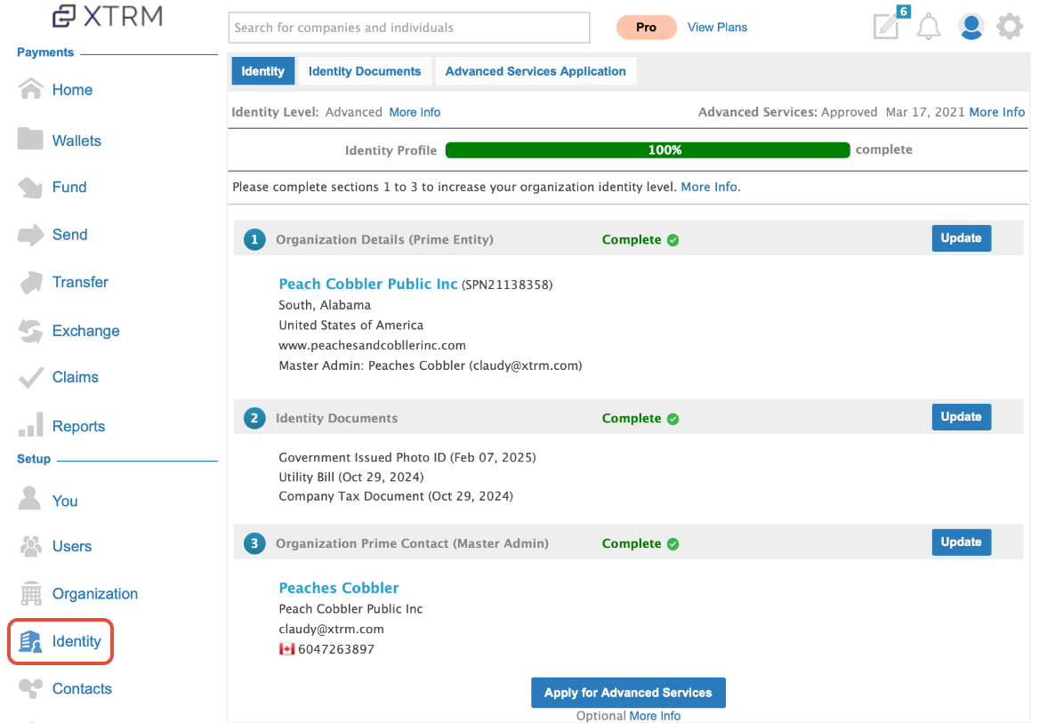Click More Info below Apply button
Viewport: 1039px width, 723px height.
pyautogui.click(x=655, y=716)
